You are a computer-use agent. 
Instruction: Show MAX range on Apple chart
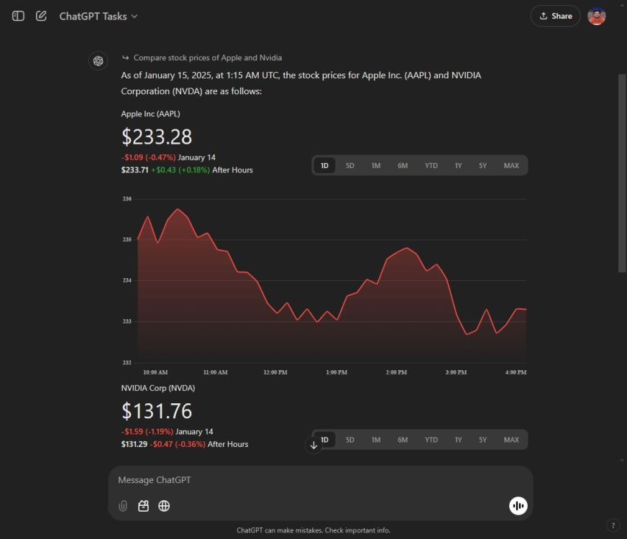point(511,166)
